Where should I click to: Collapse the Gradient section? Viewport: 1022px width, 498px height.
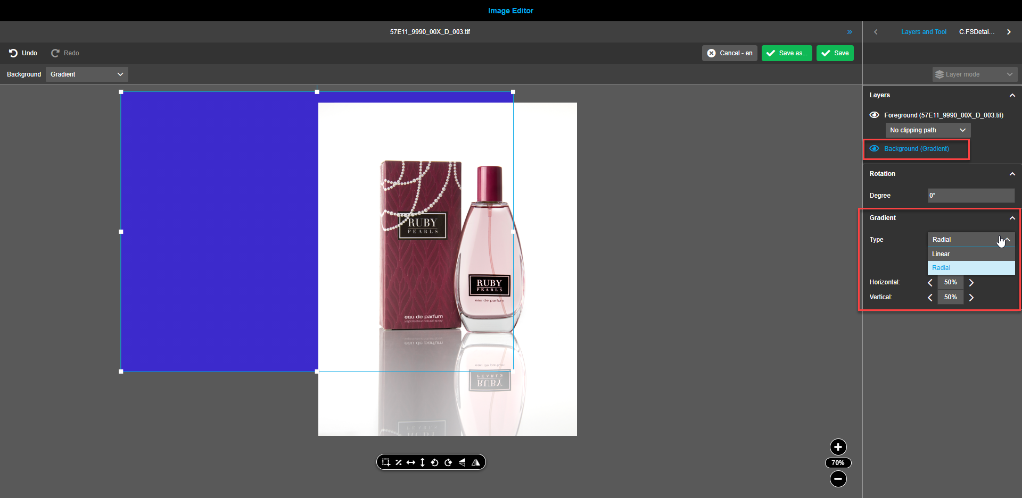[x=1012, y=217]
